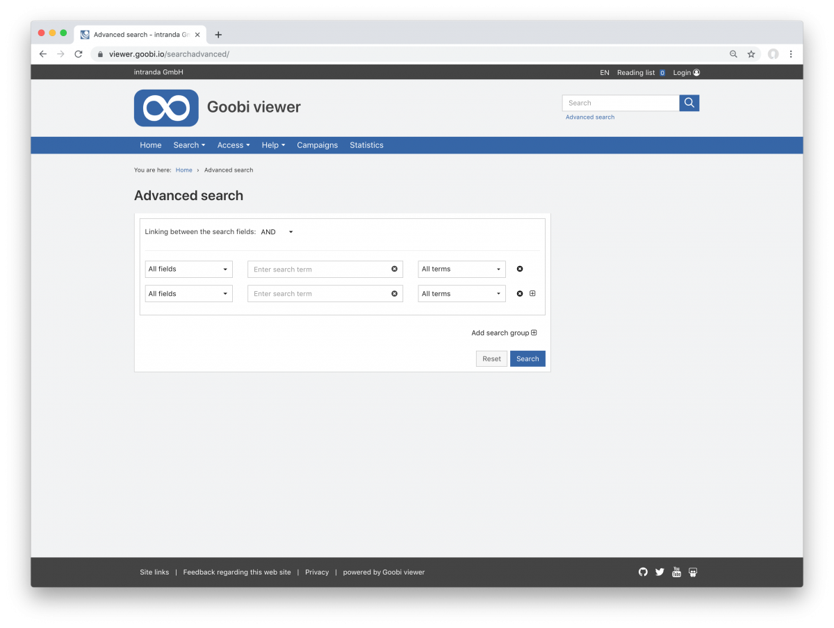This screenshot has width=834, height=628.
Task: Open the Twitter profile link
Action: 659,572
